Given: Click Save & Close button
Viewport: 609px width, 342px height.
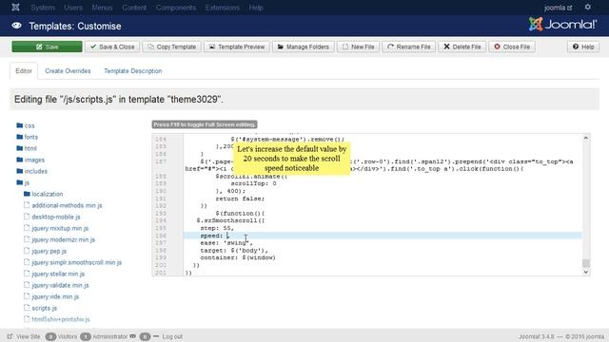Looking at the screenshot, I should pyautogui.click(x=112, y=47).
